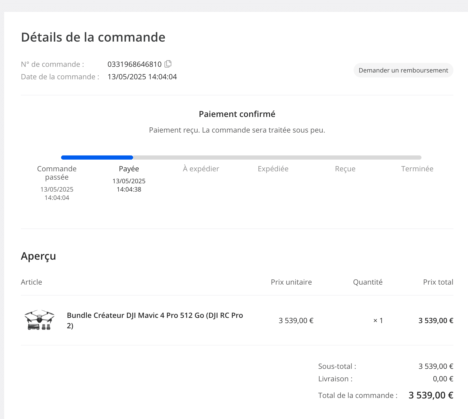Image resolution: width=468 pixels, height=419 pixels.
Task: Click the Payée step label
Action: coord(129,169)
